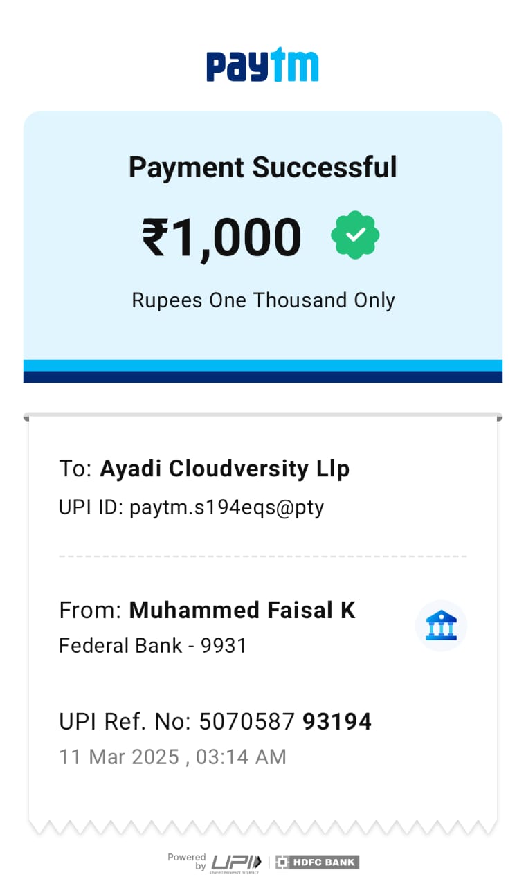Click the gray bar atop the receipt

coord(263,417)
